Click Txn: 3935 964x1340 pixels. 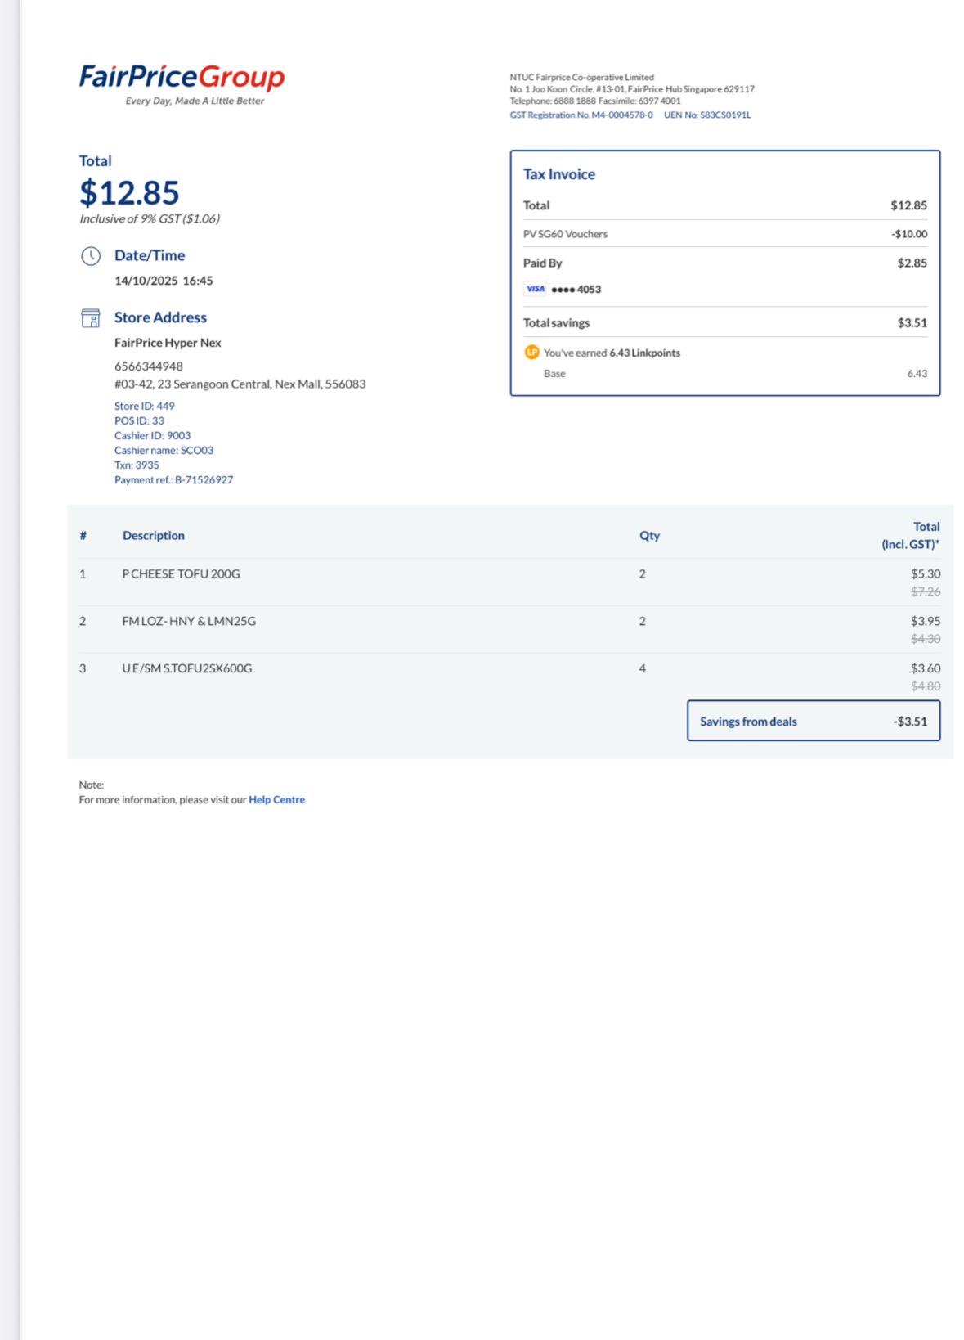(137, 465)
